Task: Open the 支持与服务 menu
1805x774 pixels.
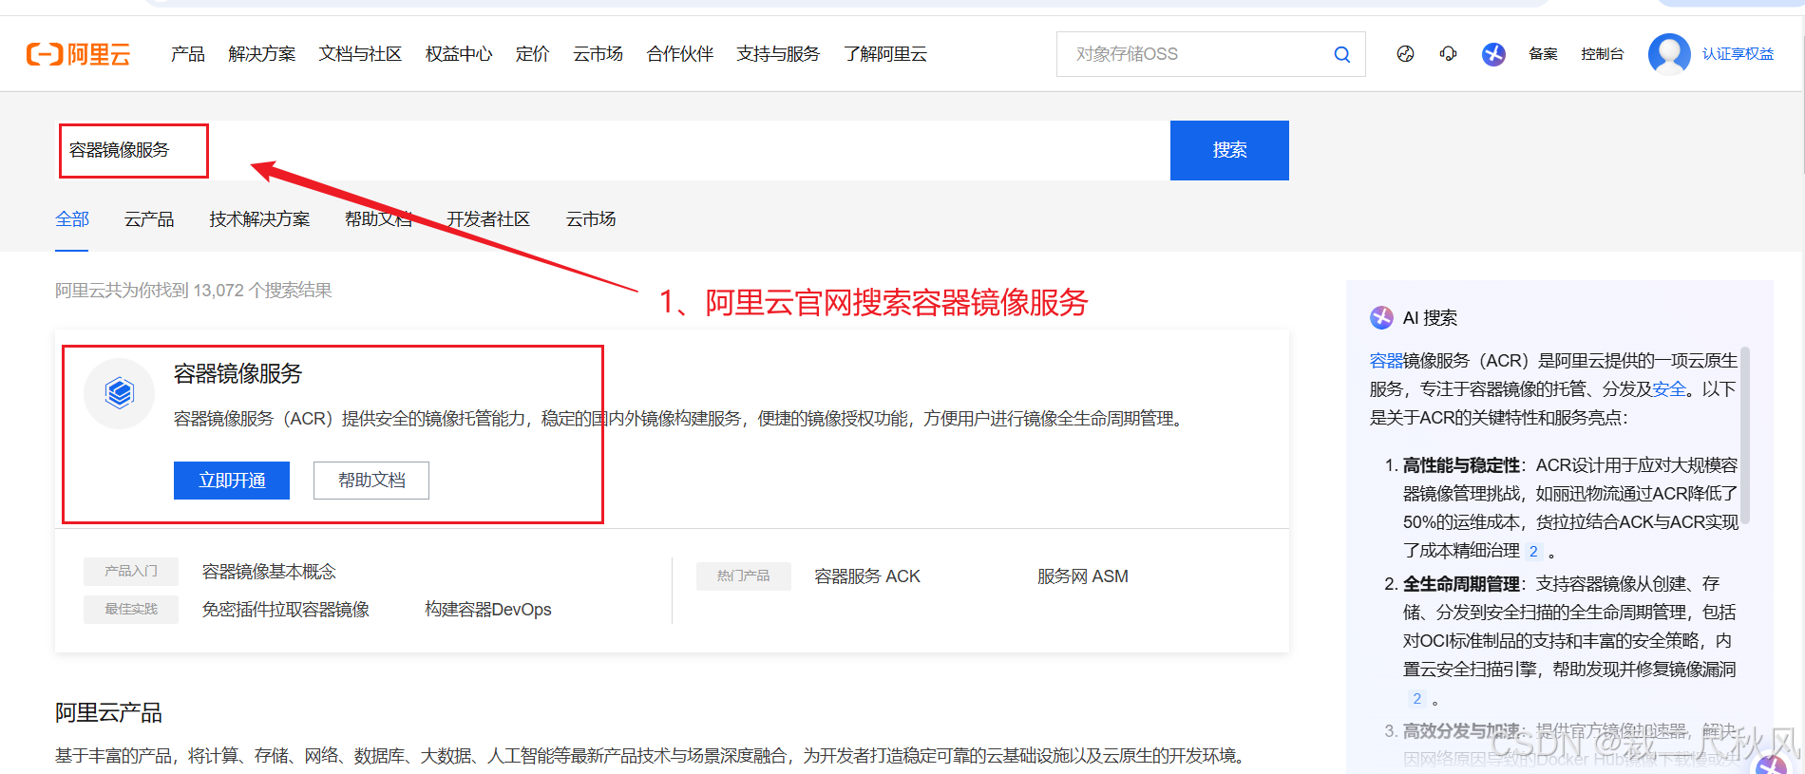Action: [778, 54]
